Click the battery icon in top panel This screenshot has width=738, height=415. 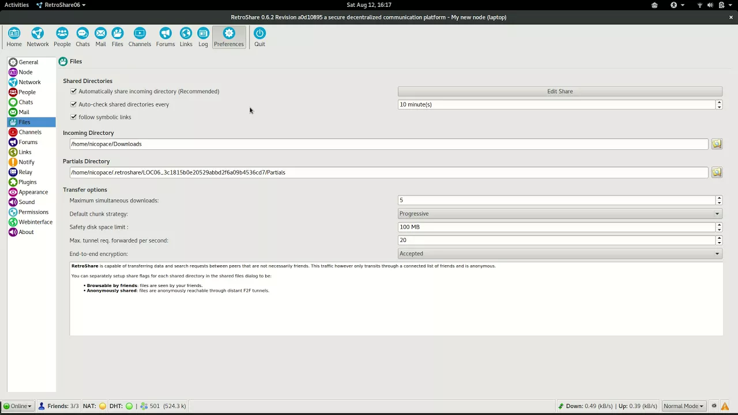(x=721, y=5)
